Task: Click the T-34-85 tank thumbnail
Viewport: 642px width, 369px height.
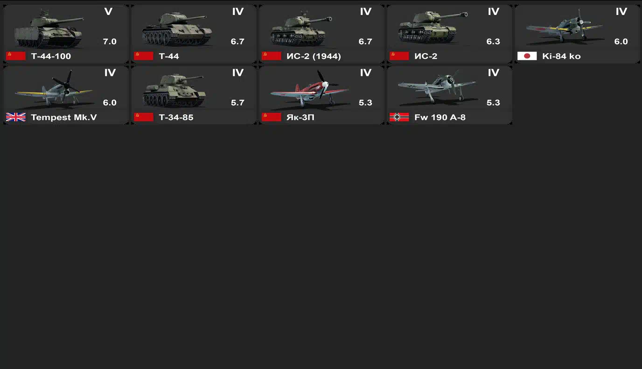Action: 174,90
